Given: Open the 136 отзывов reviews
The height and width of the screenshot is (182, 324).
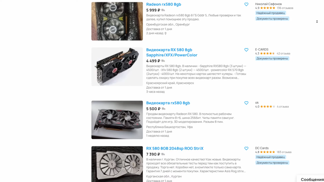Looking at the screenshot, I should tap(285, 8).
